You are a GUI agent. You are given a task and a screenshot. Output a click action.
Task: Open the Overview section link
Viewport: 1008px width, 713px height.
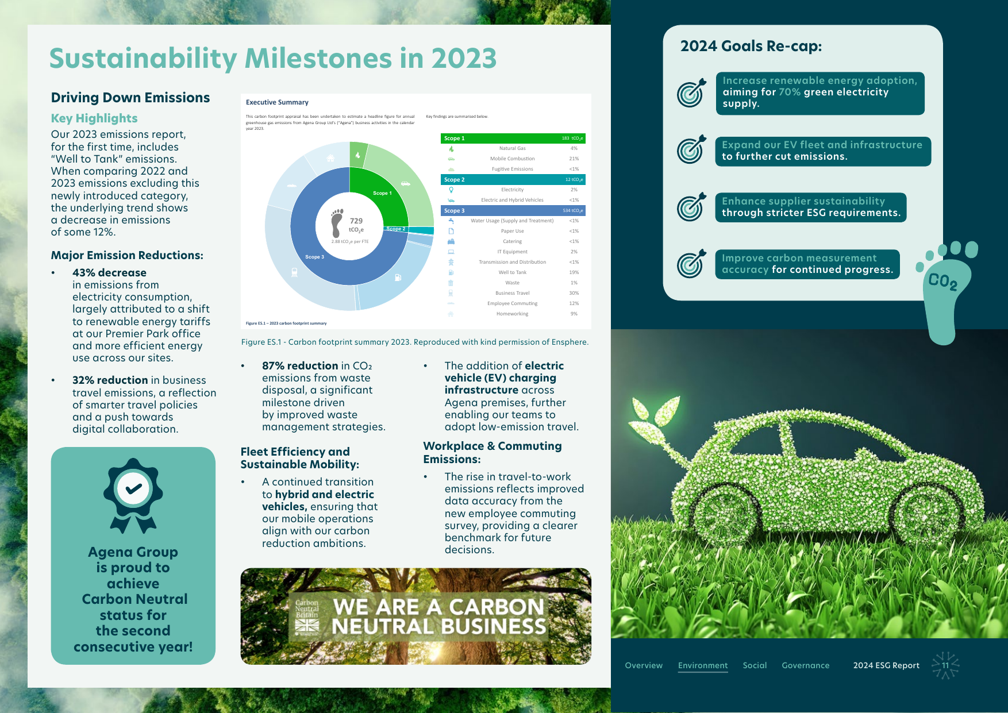coord(644,665)
